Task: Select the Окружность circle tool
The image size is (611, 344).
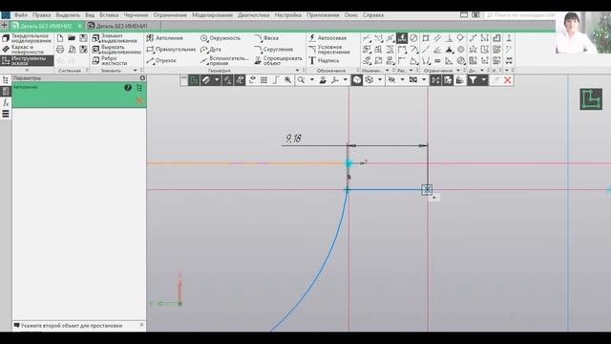Action: pyautogui.click(x=221, y=38)
